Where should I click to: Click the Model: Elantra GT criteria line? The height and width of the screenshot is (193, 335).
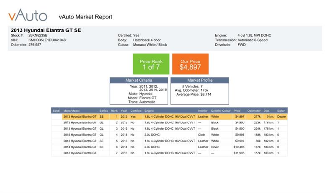click(142, 98)
